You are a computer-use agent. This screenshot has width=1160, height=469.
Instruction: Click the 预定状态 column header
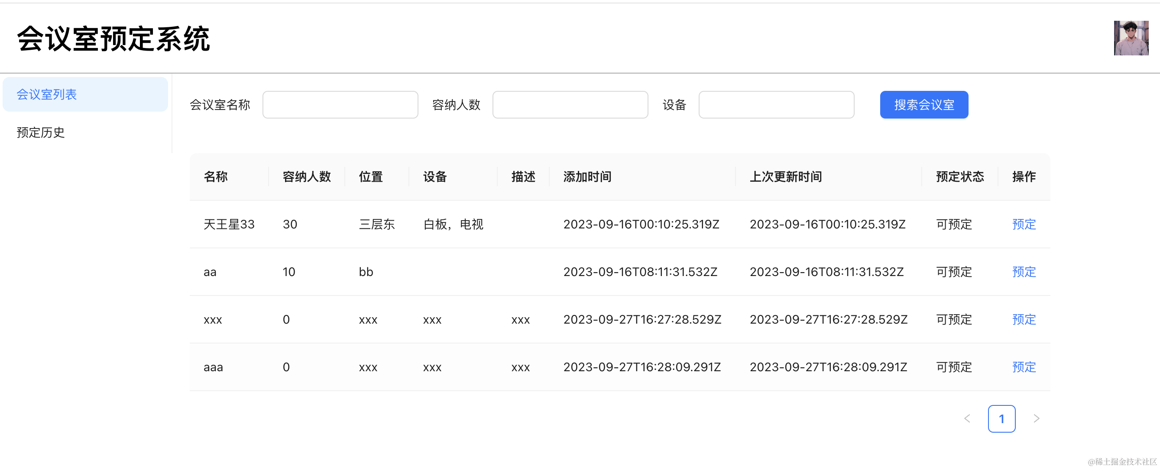click(x=959, y=177)
